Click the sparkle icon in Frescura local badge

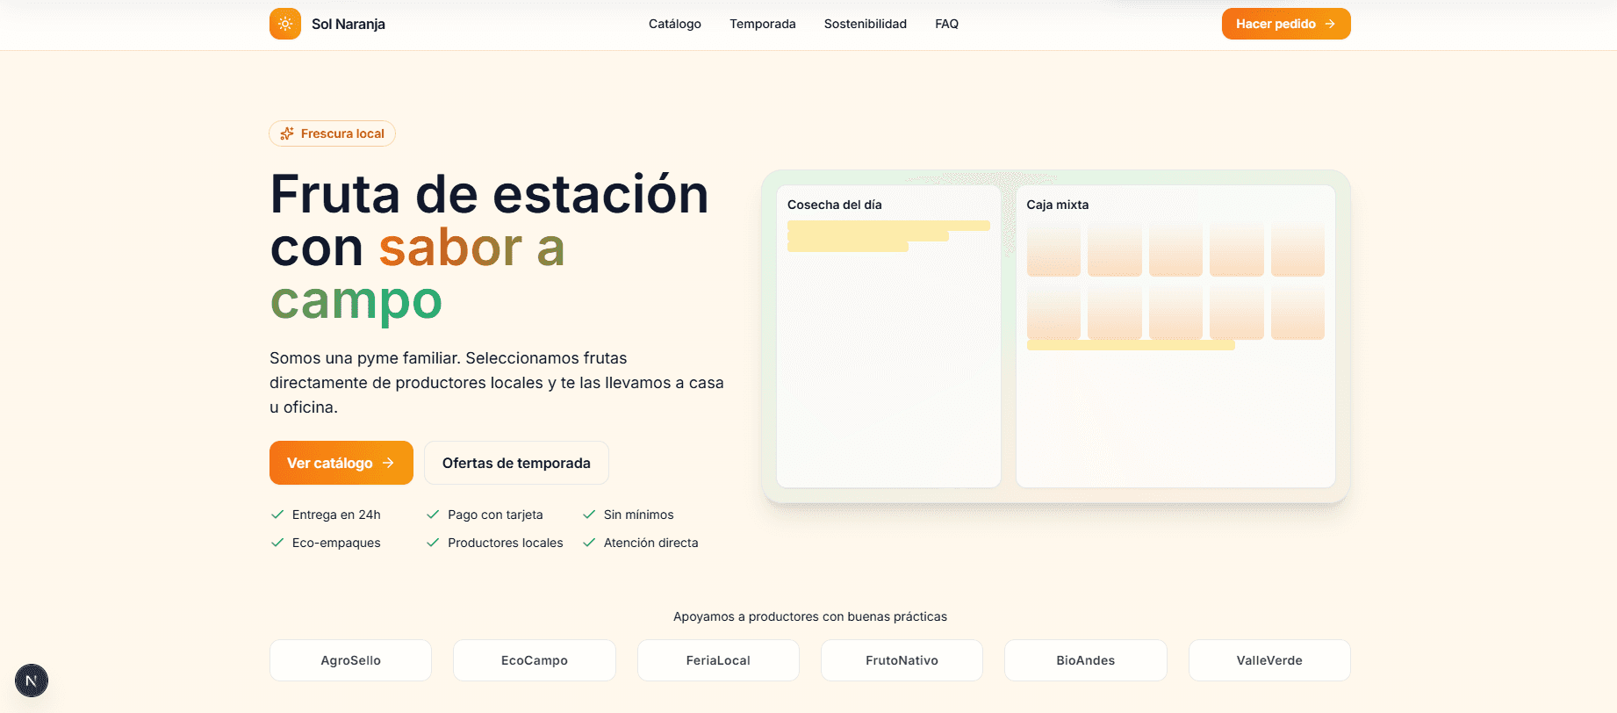[287, 133]
